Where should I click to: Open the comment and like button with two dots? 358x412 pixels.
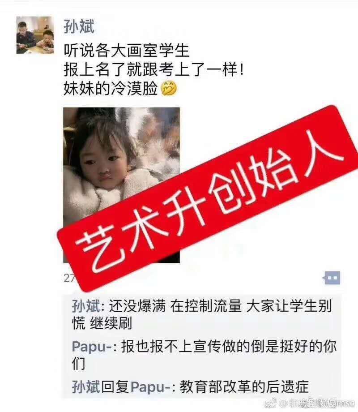[332, 278]
